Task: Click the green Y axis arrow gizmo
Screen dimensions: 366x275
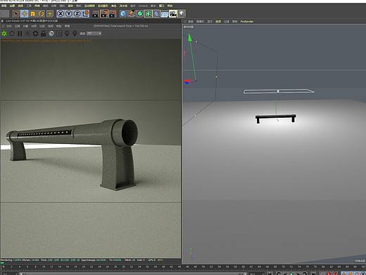Action: pyautogui.click(x=190, y=38)
